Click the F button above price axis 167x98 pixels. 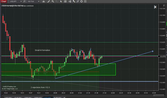(x=164, y=6)
